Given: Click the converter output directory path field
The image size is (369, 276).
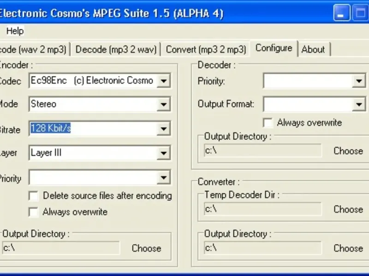Looking at the screenshot, I should pos(262,248).
